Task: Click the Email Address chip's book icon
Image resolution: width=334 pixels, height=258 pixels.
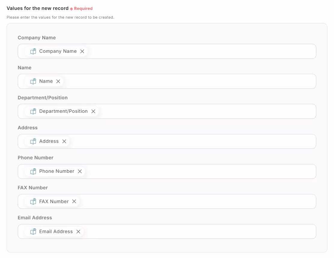Action: (33, 232)
